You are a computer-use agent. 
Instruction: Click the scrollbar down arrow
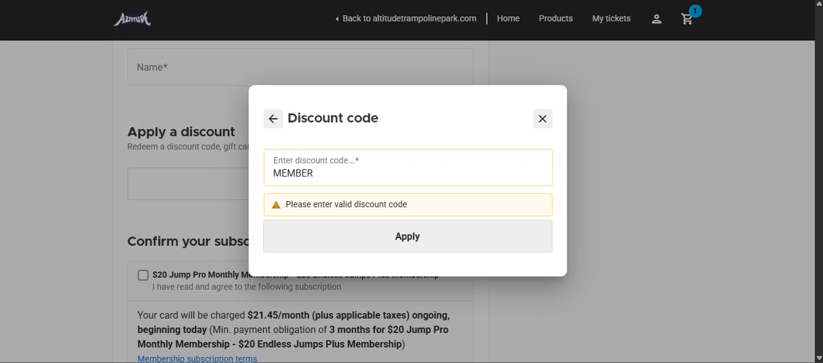[x=819, y=359]
